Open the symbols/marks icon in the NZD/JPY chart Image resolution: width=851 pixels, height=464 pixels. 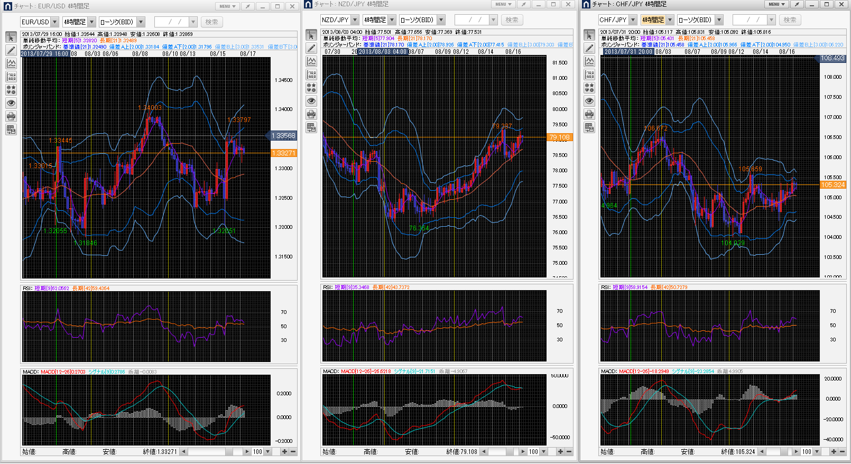point(311,88)
